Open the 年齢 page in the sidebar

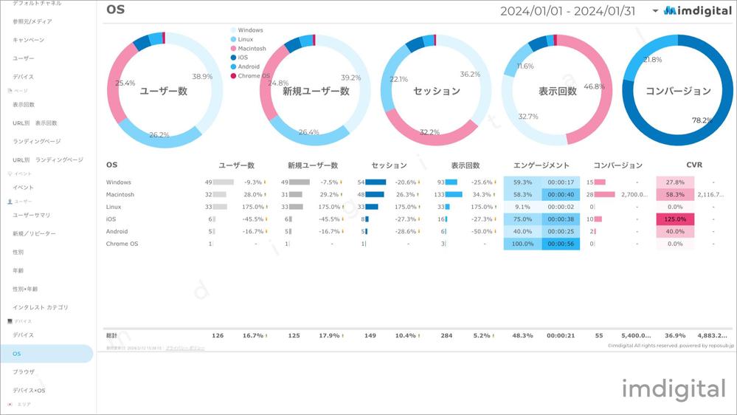point(18,270)
